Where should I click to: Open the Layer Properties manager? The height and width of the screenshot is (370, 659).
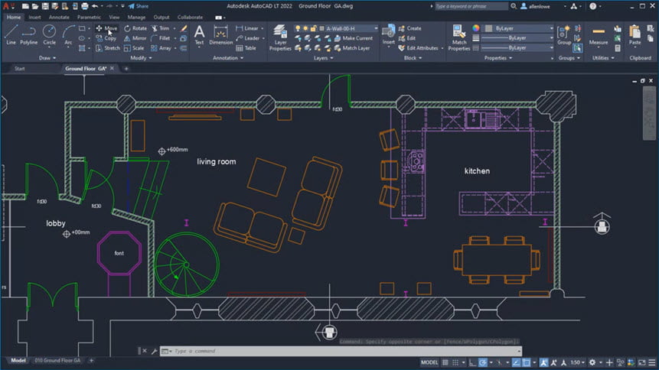[280, 37]
